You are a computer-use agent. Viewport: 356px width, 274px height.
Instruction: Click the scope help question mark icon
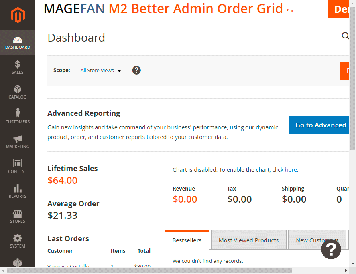(x=136, y=71)
